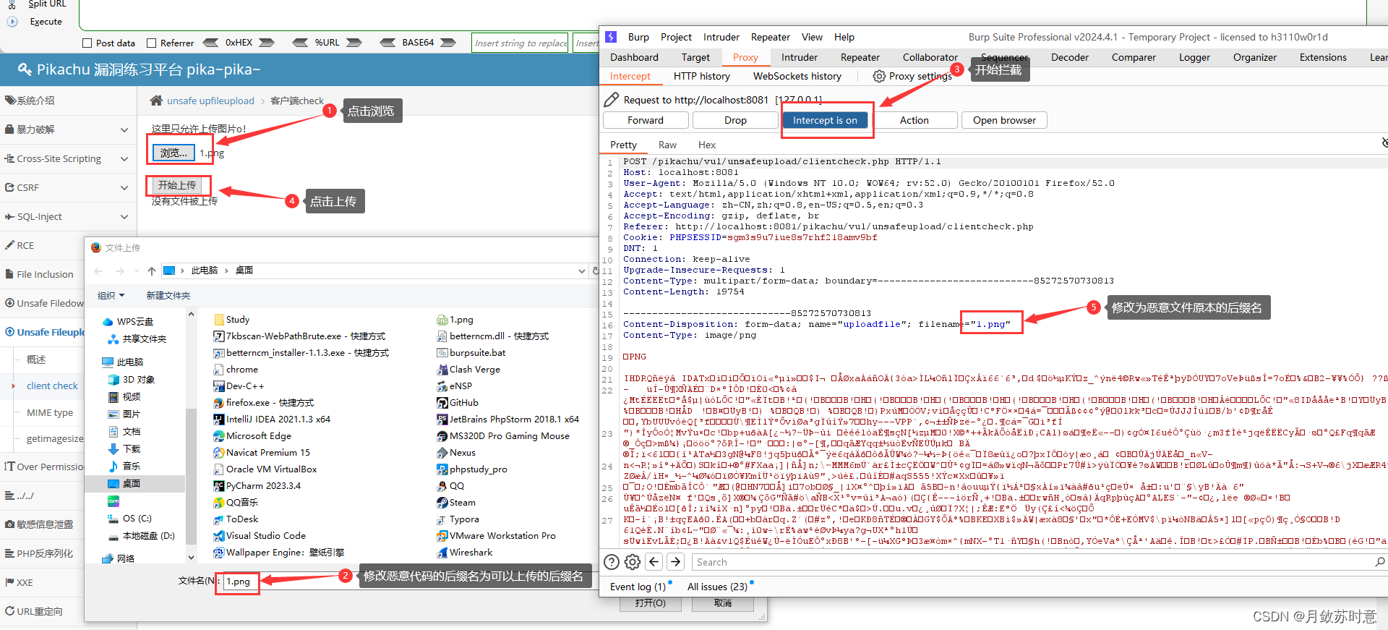Click the 浏览... browse button

[173, 153]
